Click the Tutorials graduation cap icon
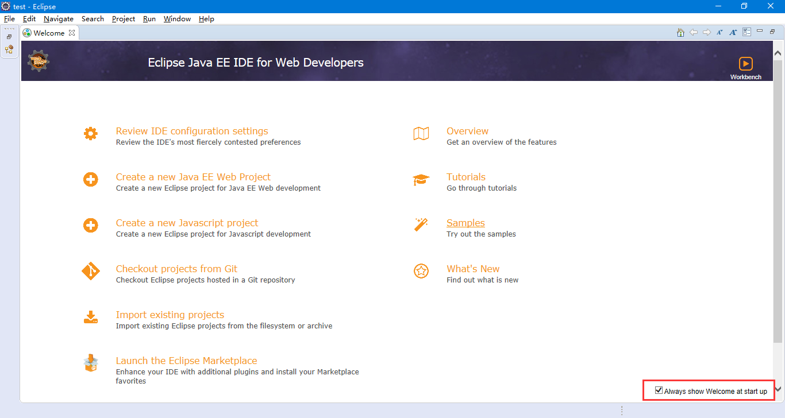This screenshot has height=418, width=785. pyautogui.click(x=421, y=180)
